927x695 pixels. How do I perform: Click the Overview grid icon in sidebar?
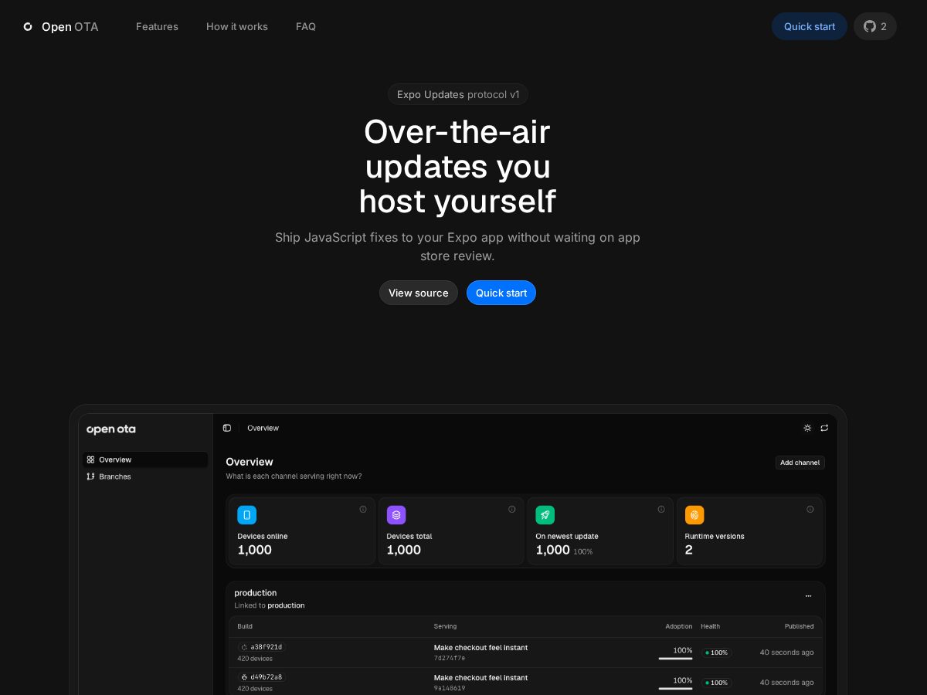(x=90, y=459)
